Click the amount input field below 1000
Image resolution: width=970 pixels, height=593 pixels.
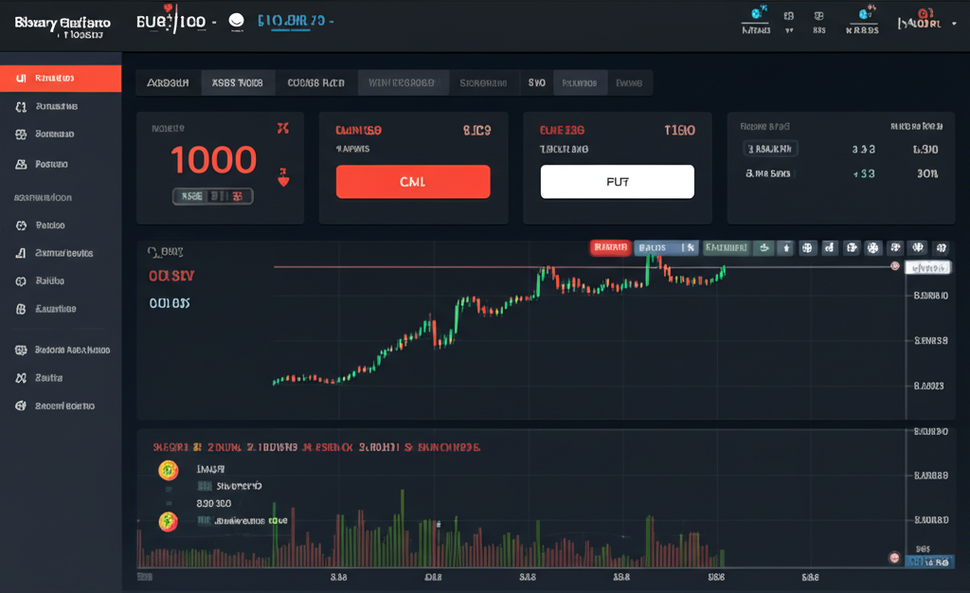tap(212, 197)
